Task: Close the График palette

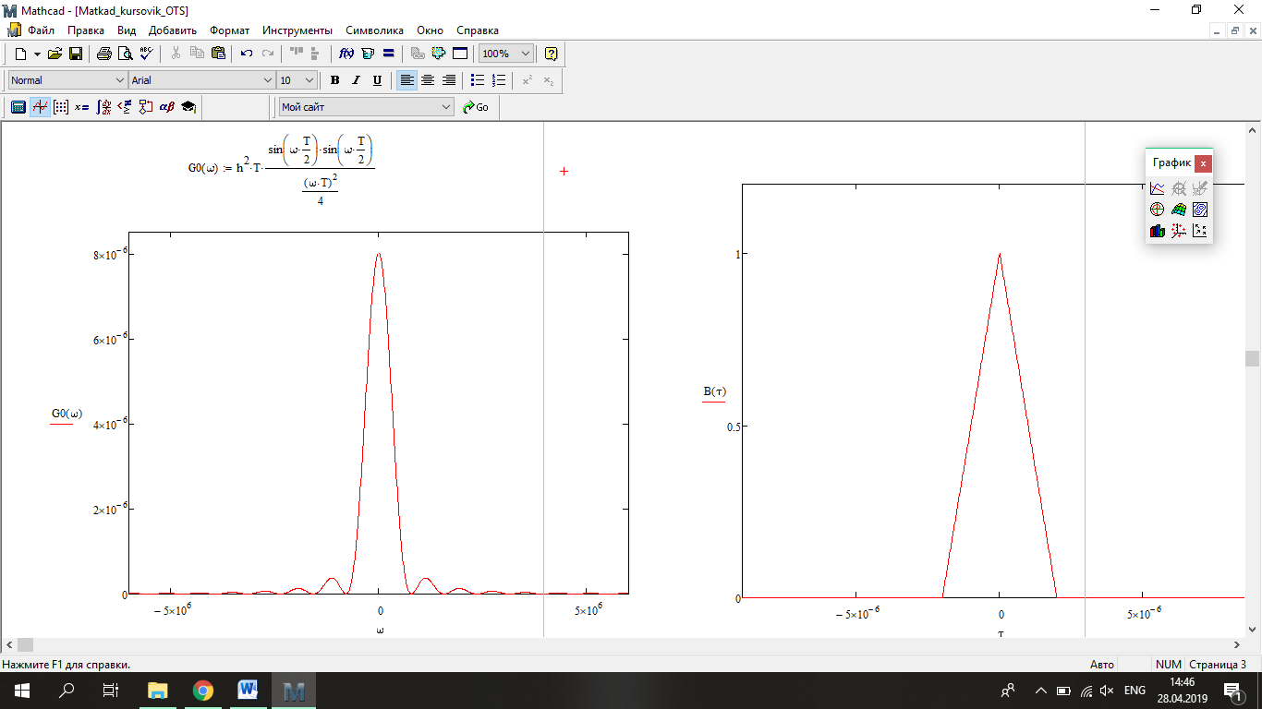Action: pyautogui.click(x=1202, y=163)
